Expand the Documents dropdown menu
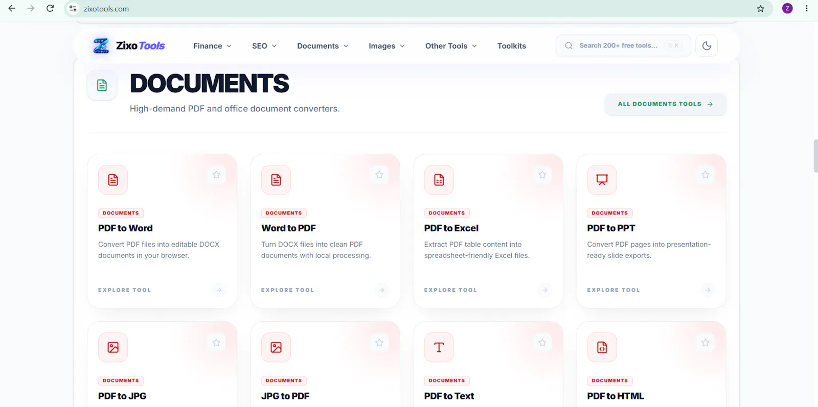This screenshot has width=818, height=407. tap(323, 46)
